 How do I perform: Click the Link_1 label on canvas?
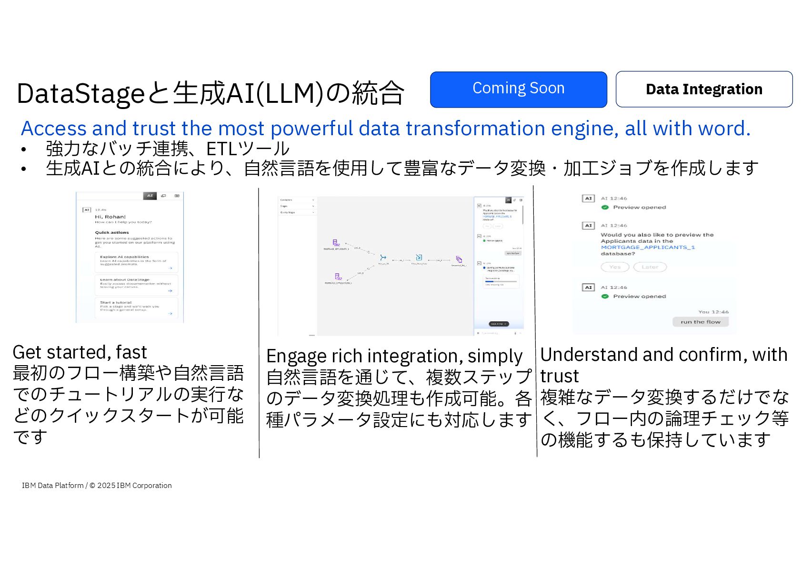pyautogui.click(x=401, y=260)
